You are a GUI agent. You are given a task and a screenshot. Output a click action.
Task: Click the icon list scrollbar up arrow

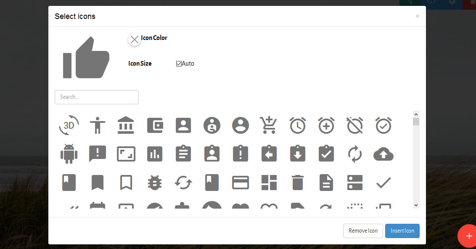tap(416, 114)
